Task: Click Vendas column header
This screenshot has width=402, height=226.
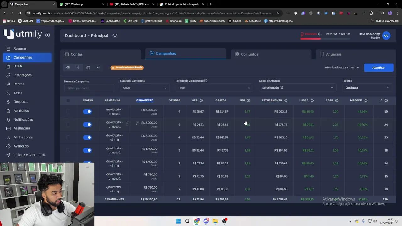Action: tap(175, 100)
